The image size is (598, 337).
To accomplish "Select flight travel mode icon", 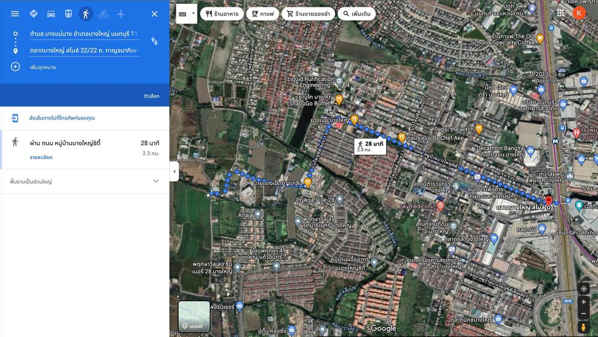I will click(121, 14).
